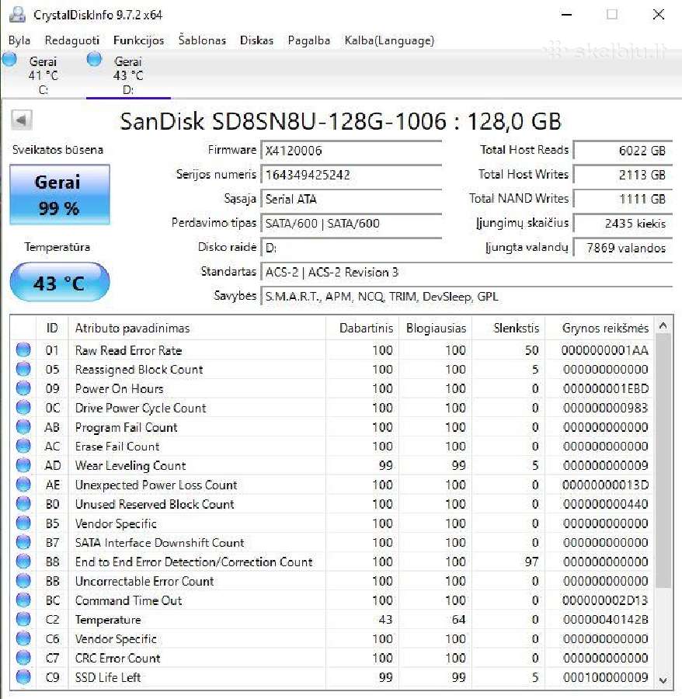
Task: Click status icon for Unused Reserved Block Count
Action: tap(23, 504)
